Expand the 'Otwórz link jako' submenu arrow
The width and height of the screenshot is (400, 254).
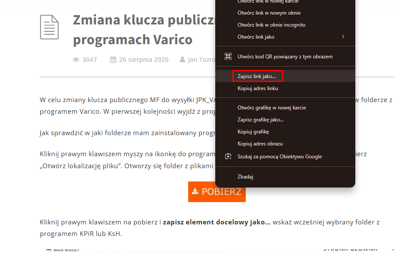[x=343, y=37]
